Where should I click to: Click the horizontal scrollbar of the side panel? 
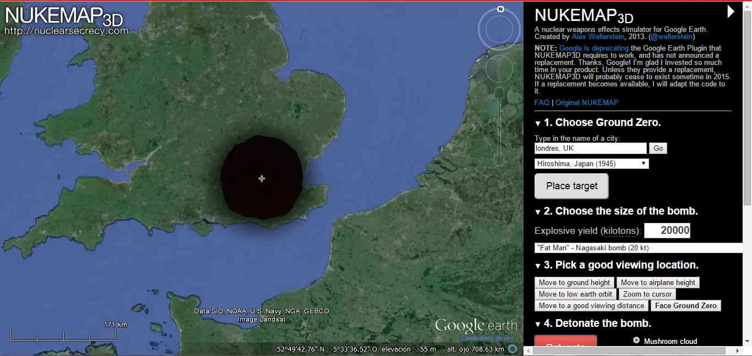pos(629,350)
